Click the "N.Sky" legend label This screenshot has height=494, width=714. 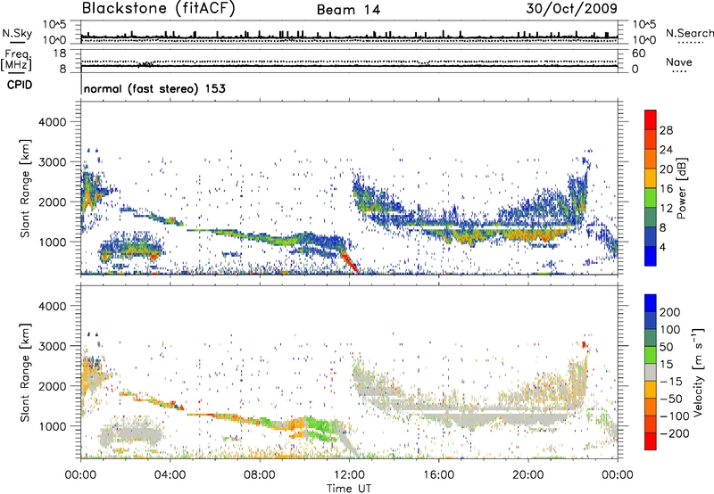coord(17,33)
